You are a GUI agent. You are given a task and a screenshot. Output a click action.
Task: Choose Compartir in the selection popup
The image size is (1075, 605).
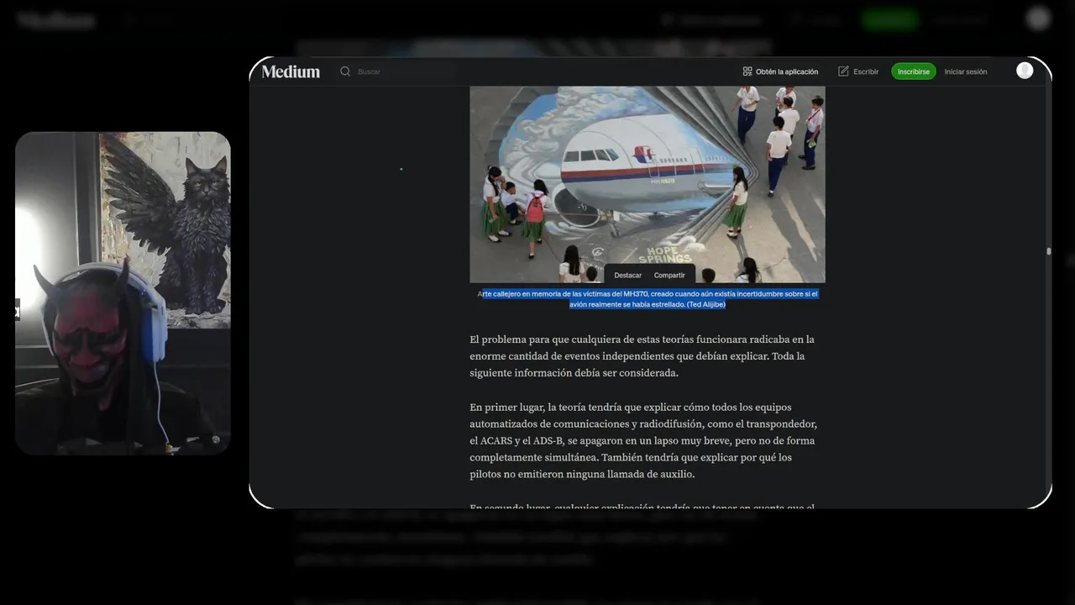[x=669, y=275]
